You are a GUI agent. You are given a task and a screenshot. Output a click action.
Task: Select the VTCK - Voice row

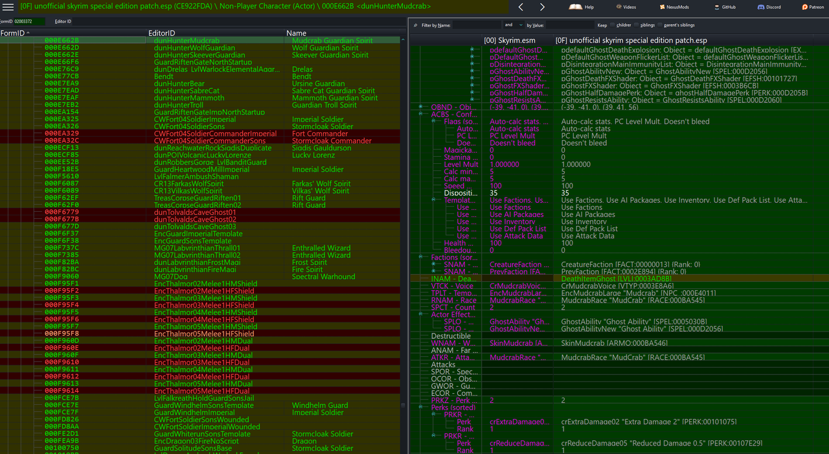(x=620, y=286)
